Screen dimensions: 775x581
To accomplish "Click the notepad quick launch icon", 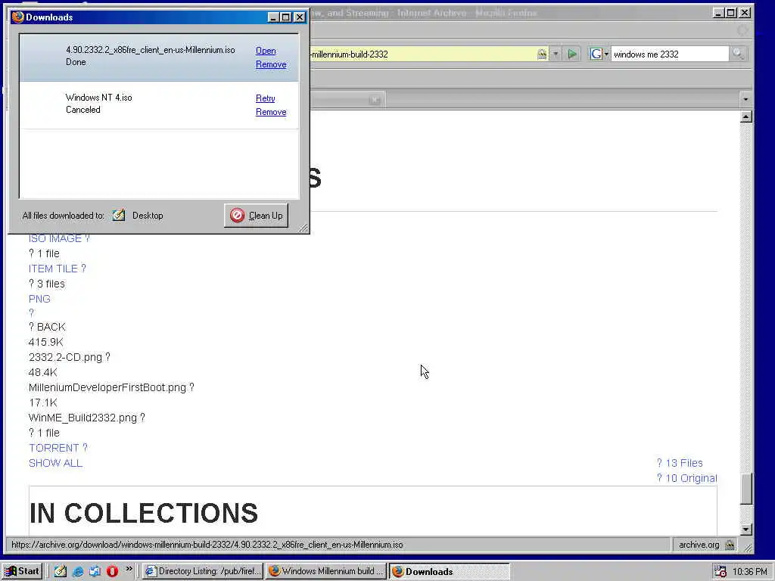I will (x=61, y=571).
